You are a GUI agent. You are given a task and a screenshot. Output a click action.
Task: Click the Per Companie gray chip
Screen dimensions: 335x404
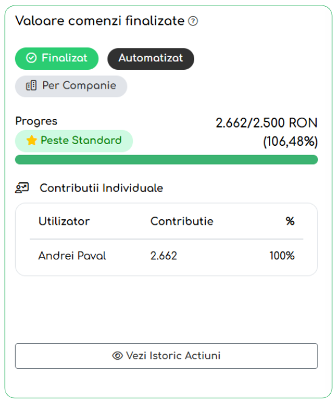[x=71, y=86]
